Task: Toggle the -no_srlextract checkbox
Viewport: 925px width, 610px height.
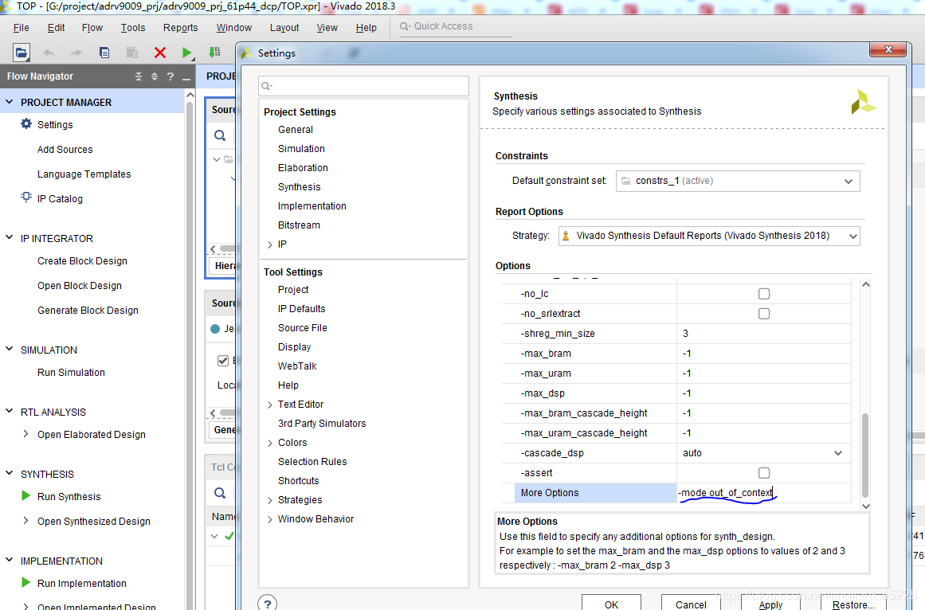Action: [x=764, y=314]
